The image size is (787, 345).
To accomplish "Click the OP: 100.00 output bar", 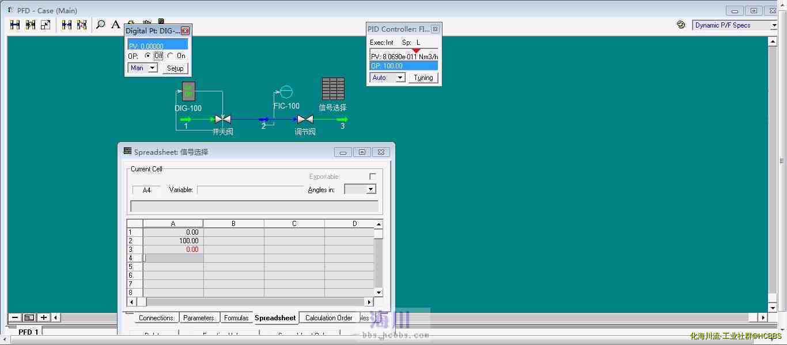I will (x=404, y=66).
